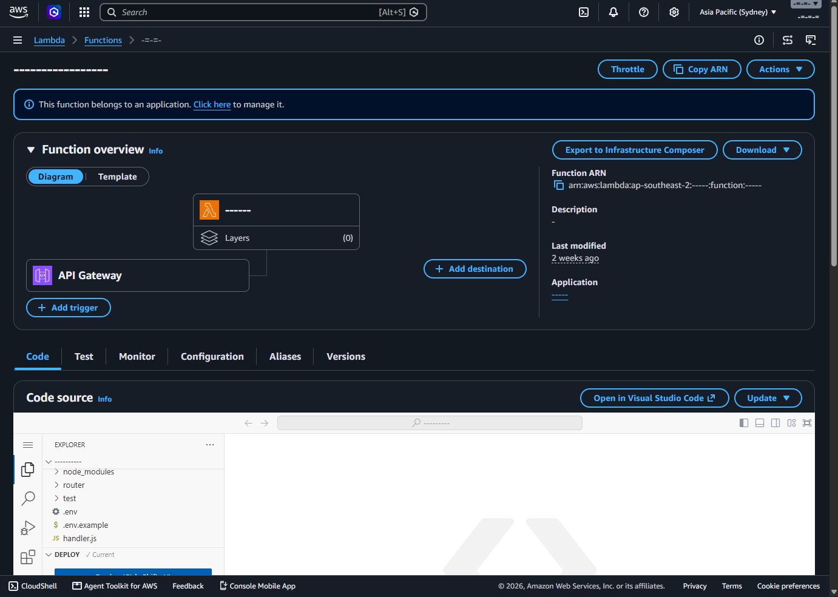
Task: Launch CloudShell from the top bar icon
Action: coord(584,12)
